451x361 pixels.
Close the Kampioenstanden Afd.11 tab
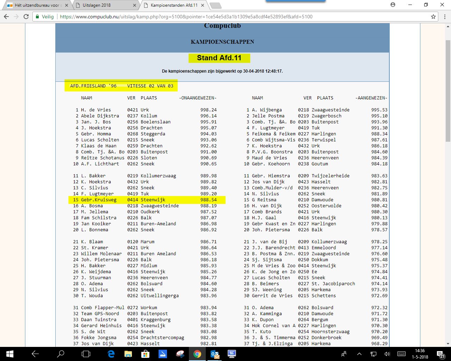203,5
